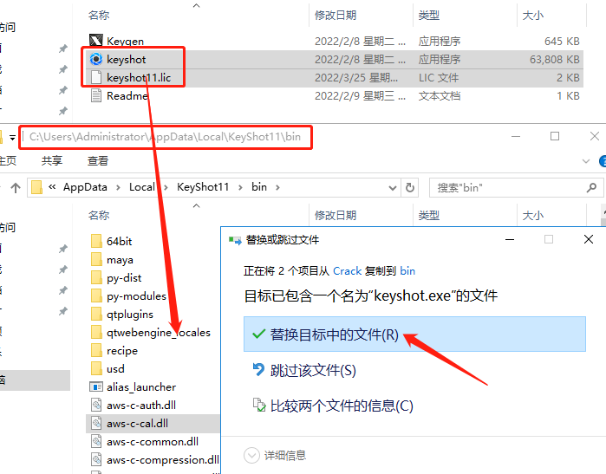
Task: Click the 2022/3/25 date cell
Action: 356,78
